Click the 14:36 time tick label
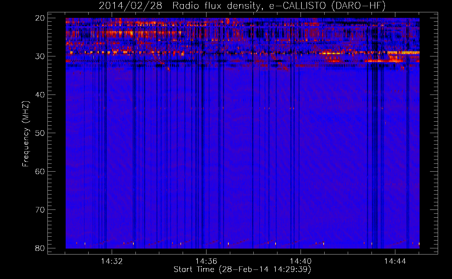This screenshot has width=452, height=279. tap(206, 261)
